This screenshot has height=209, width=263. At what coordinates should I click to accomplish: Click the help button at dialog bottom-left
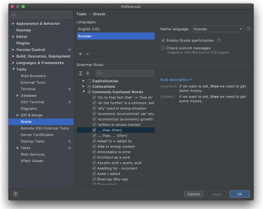pos(16,194)
